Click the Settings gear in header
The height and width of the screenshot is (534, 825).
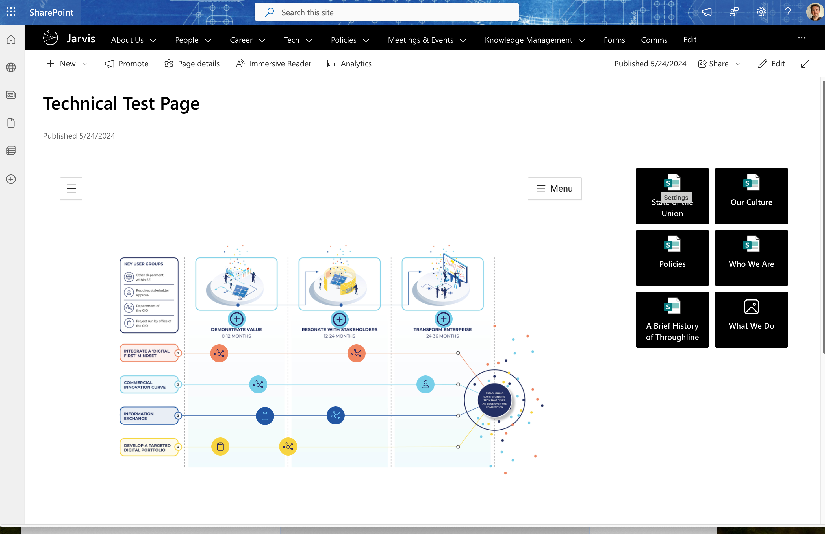[761, 12]
